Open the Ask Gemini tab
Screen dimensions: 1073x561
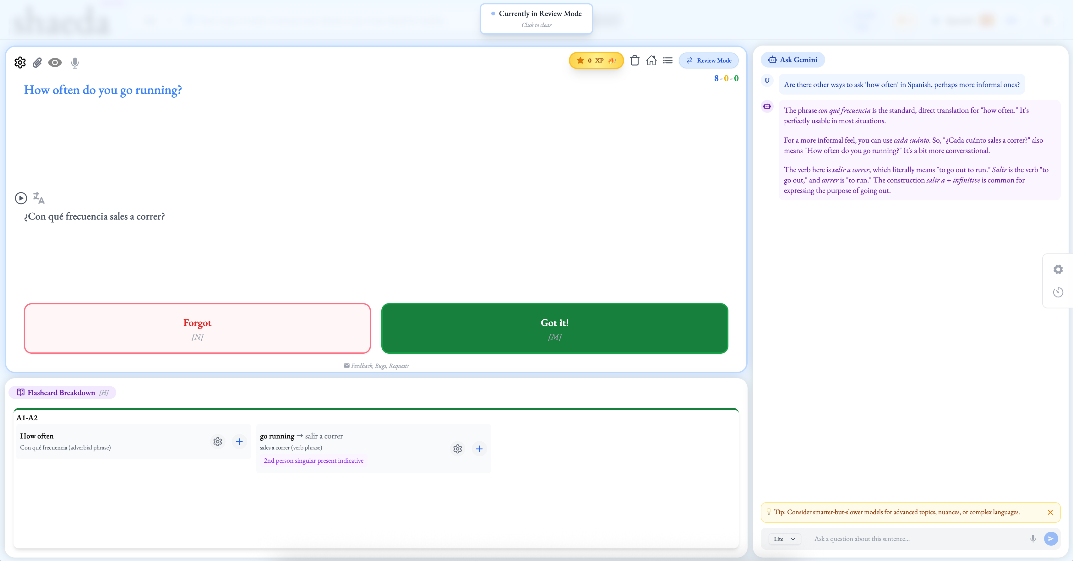793,60
